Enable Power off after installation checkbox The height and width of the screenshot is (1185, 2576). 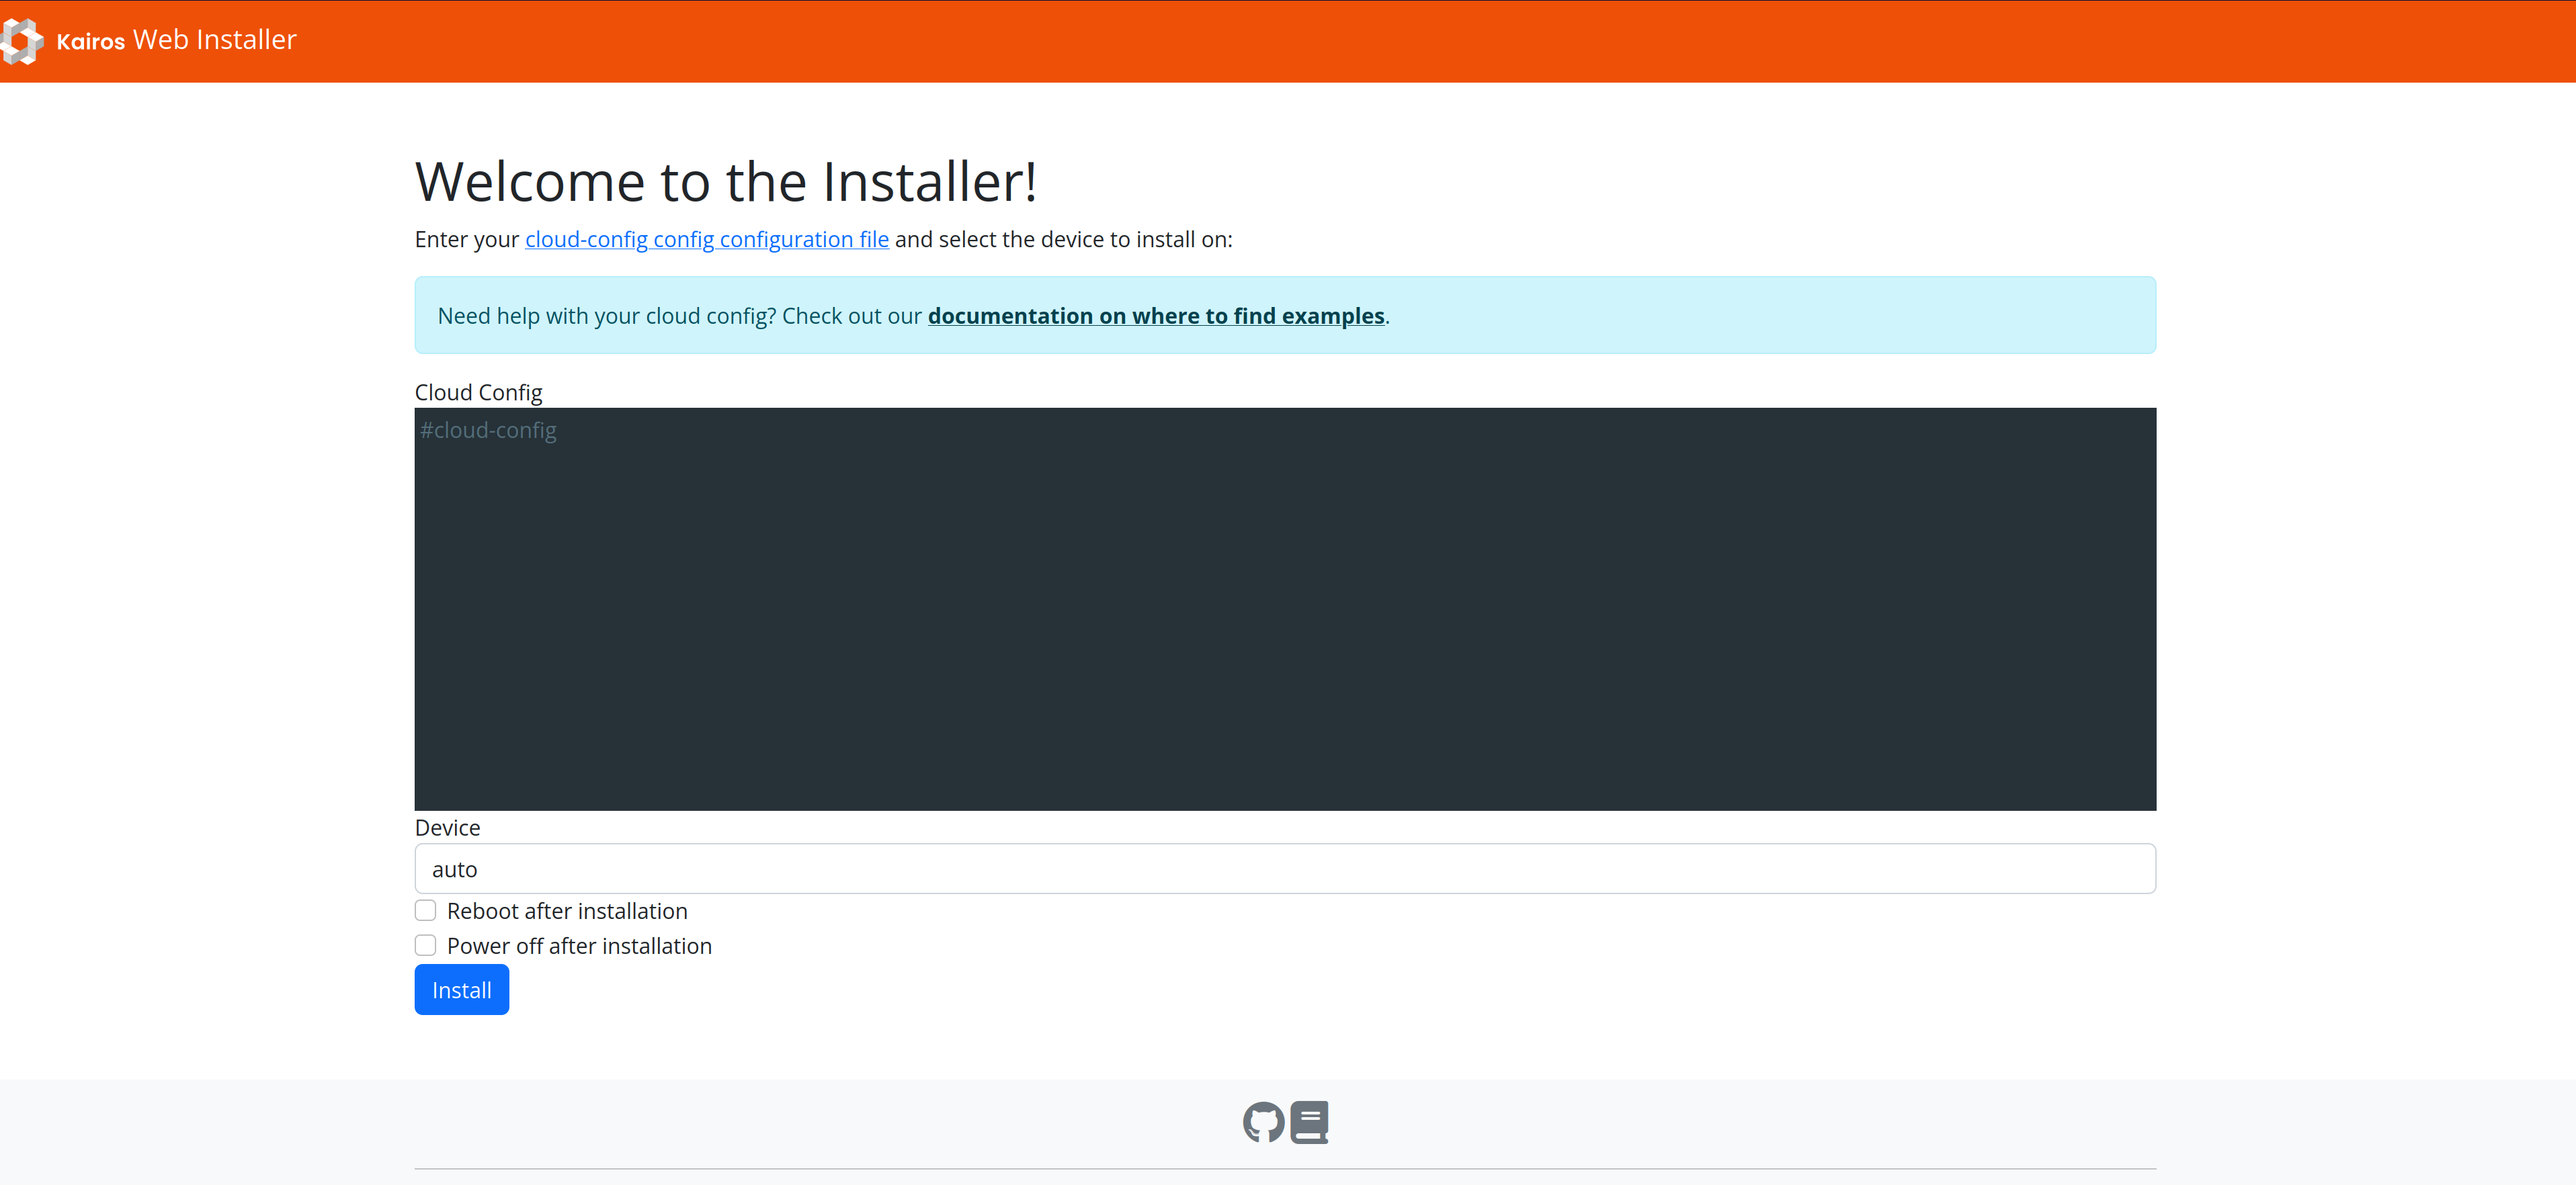coord(425,945)
